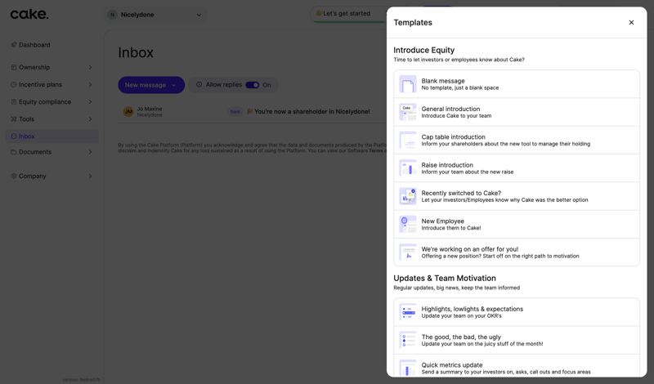
Task: Toggle the Allow replies switch
Action: 253,85
